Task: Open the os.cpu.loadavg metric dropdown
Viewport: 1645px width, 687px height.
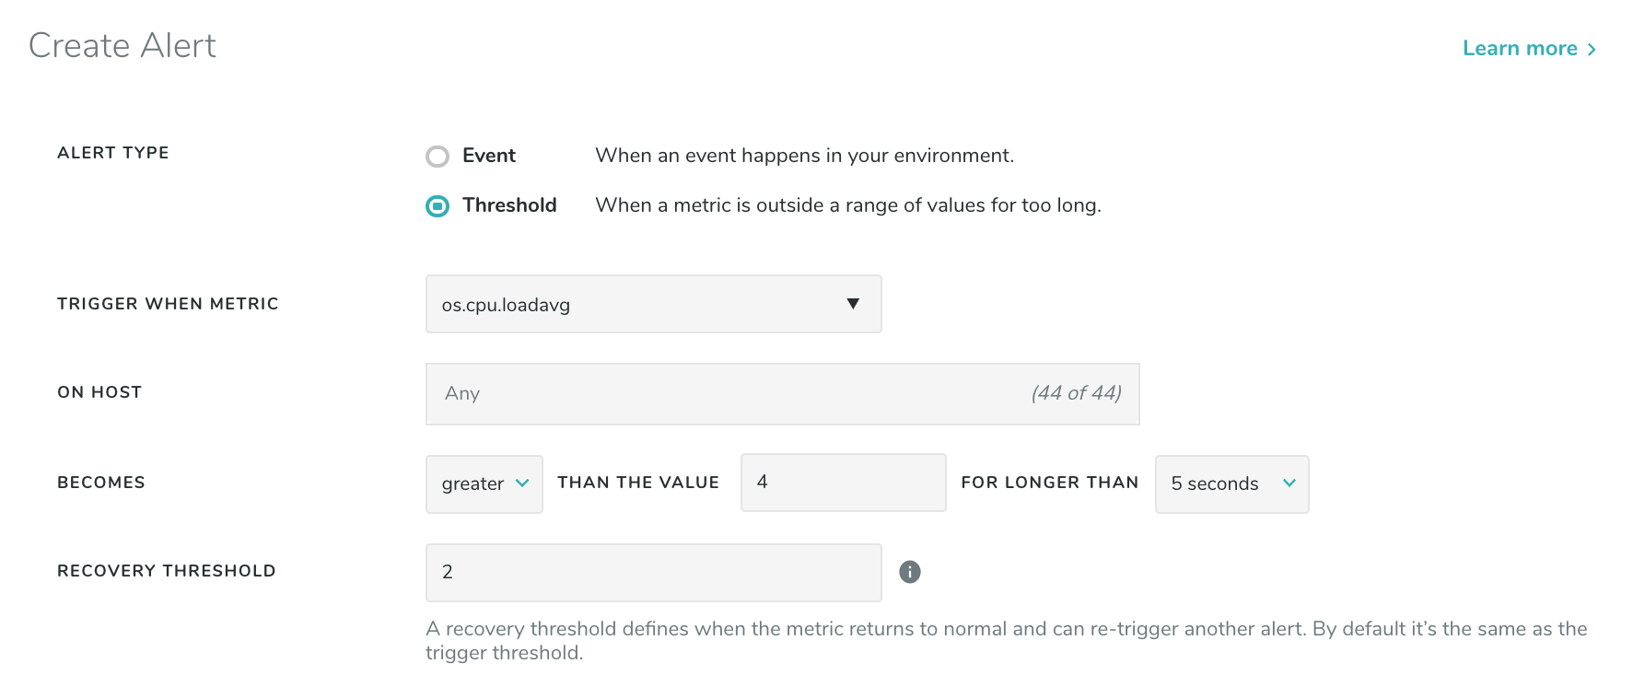Action: (653, 304)
